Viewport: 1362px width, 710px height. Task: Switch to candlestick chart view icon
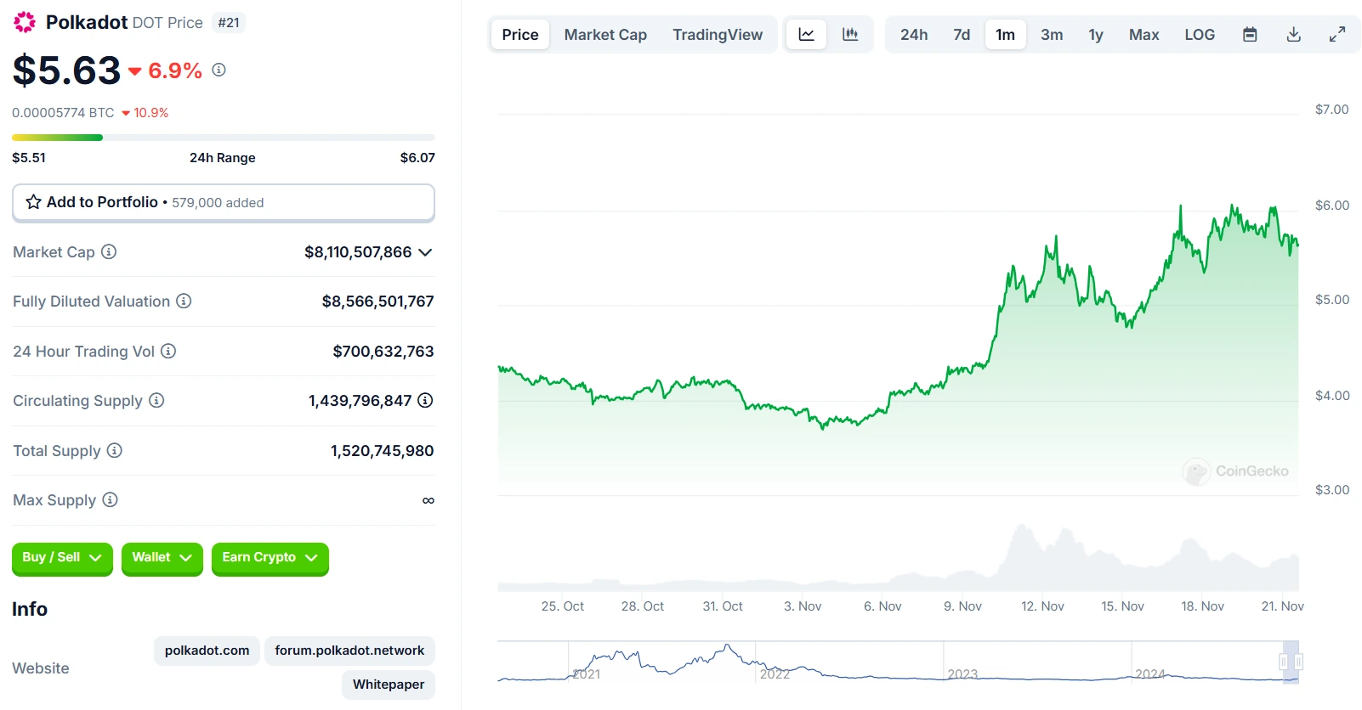point(850,35)
